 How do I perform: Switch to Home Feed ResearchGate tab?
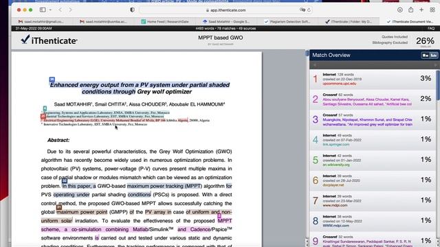tap(165, 21)
